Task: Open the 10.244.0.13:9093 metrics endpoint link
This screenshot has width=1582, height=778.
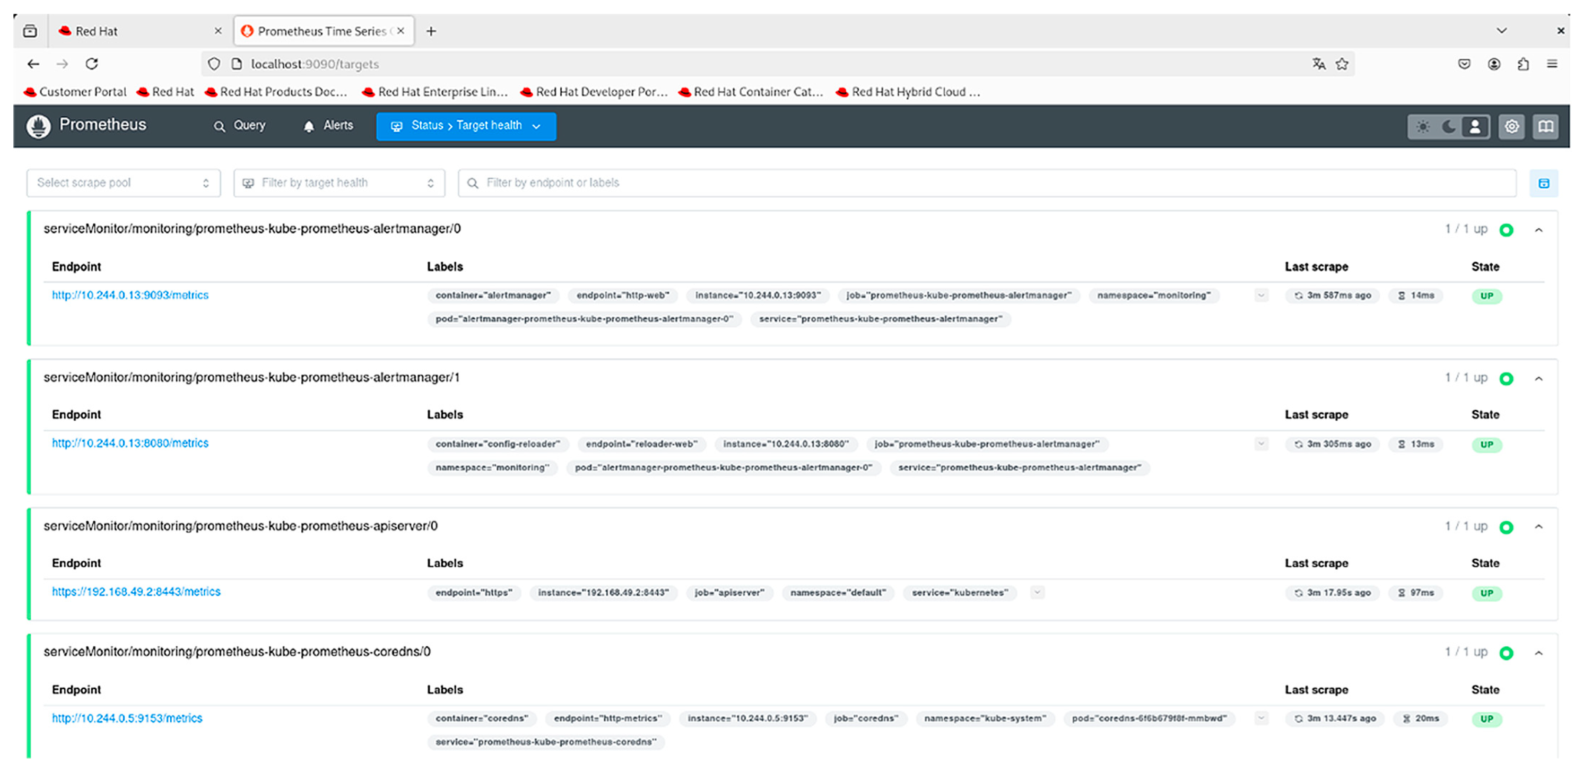Action: (130, 295)
